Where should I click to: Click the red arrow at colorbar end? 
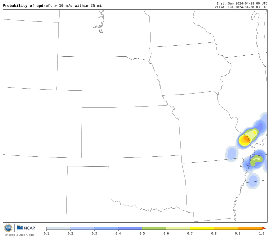pyautogui.click(x=264, y=228)
